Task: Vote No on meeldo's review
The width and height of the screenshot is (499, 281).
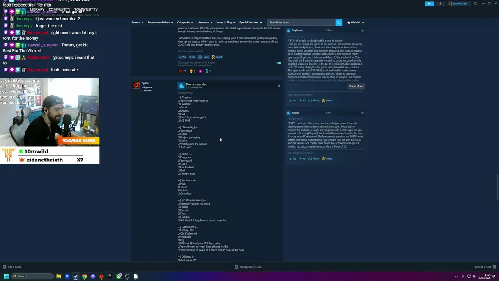Action: [x=303, y=158]
